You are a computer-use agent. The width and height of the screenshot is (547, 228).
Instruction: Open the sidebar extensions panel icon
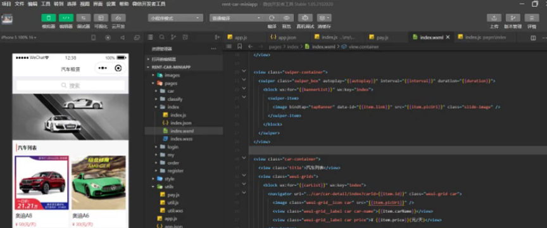(x=185, y=37)
